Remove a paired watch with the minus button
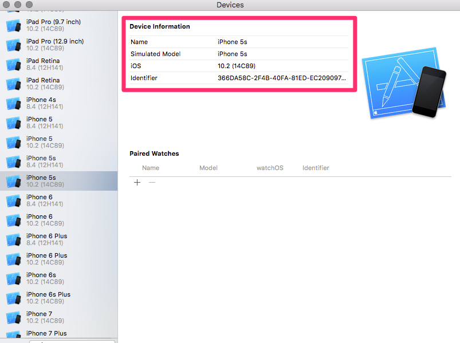The width and height of the screenshot is (460, 343). [x=152, y=183]
